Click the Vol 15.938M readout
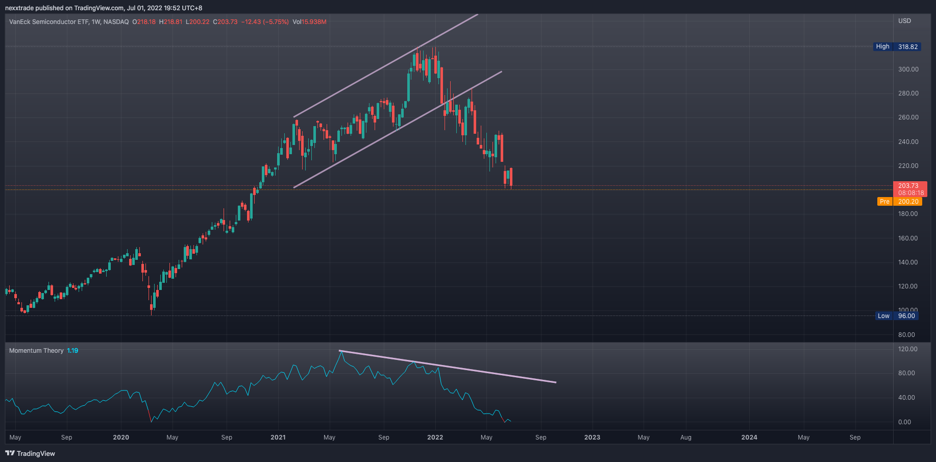This screenshot has width=936, height=462. [x=310, y=22]
